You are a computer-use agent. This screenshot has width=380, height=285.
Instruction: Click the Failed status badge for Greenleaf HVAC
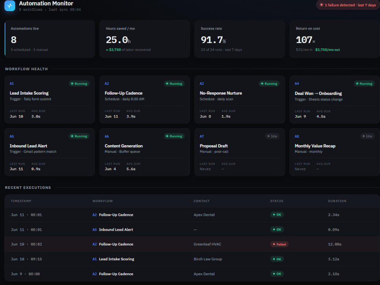coord(279,244)
